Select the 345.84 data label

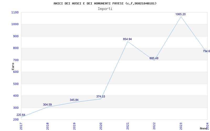click(x=74, y=100)
